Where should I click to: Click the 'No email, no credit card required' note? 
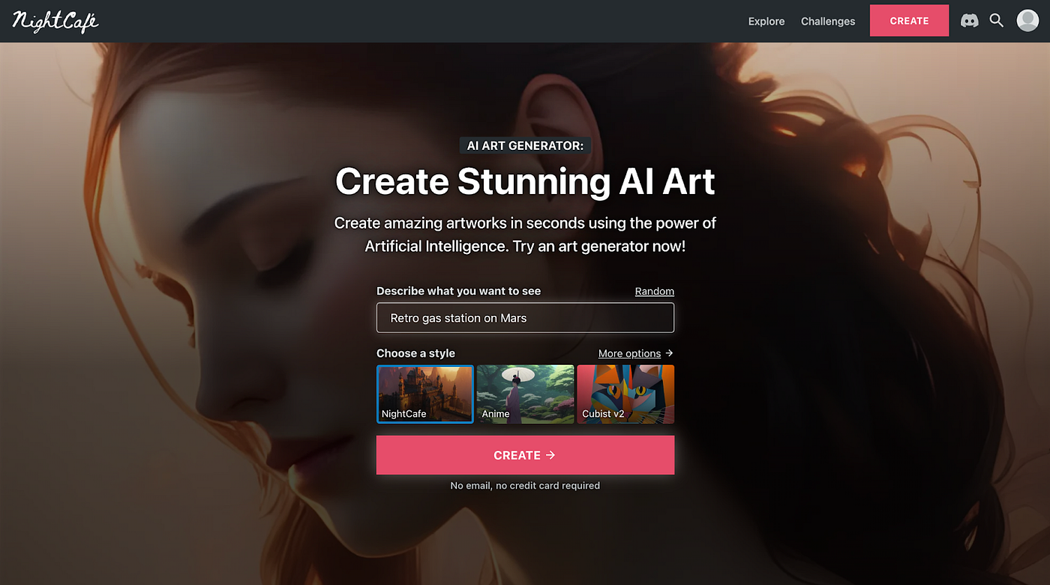tap(525, 485)
